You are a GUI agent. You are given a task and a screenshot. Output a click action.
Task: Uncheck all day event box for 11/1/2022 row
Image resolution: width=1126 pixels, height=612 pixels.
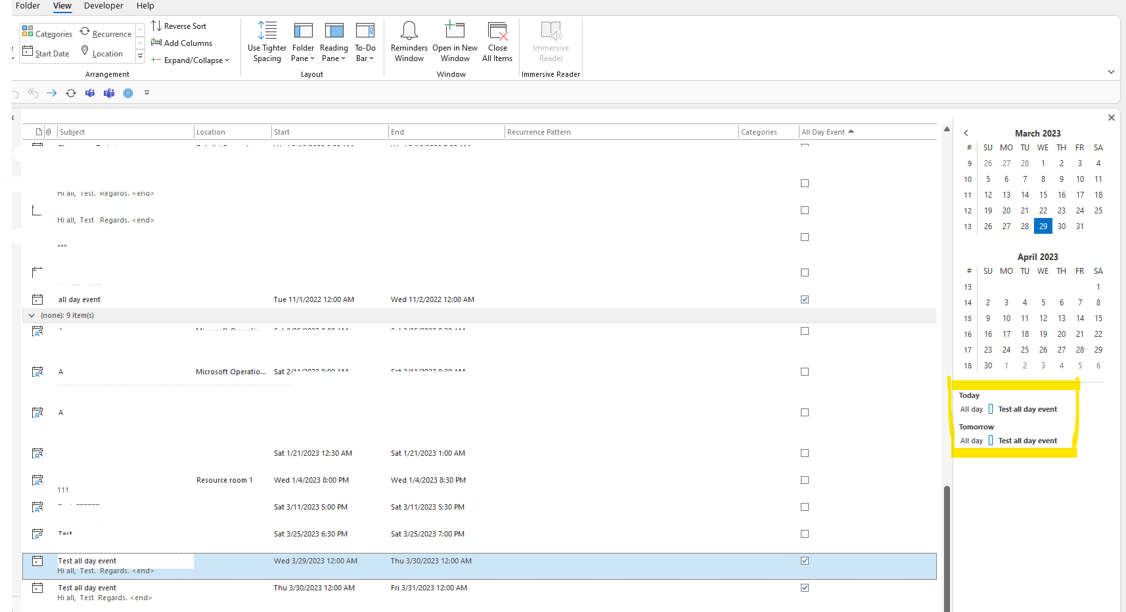(805, 299)
